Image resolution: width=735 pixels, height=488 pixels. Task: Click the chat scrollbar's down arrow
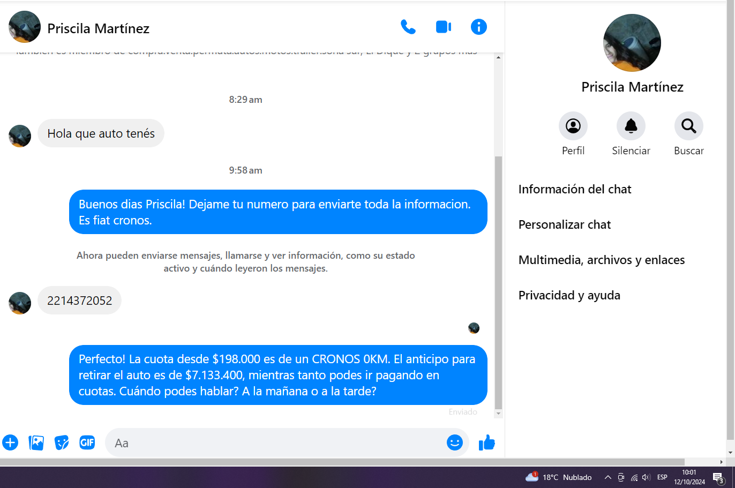(x=498, y=414)
